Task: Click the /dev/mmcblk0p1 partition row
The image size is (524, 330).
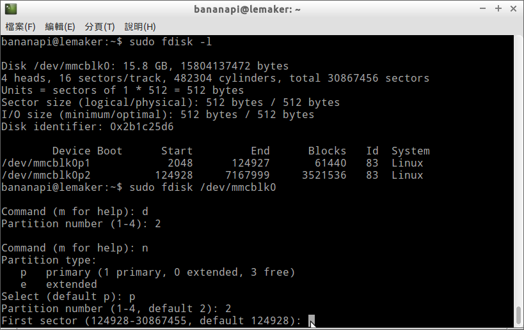Action: click(215, 163)
